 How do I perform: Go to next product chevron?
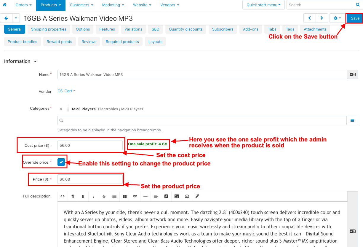click(322, 18)
